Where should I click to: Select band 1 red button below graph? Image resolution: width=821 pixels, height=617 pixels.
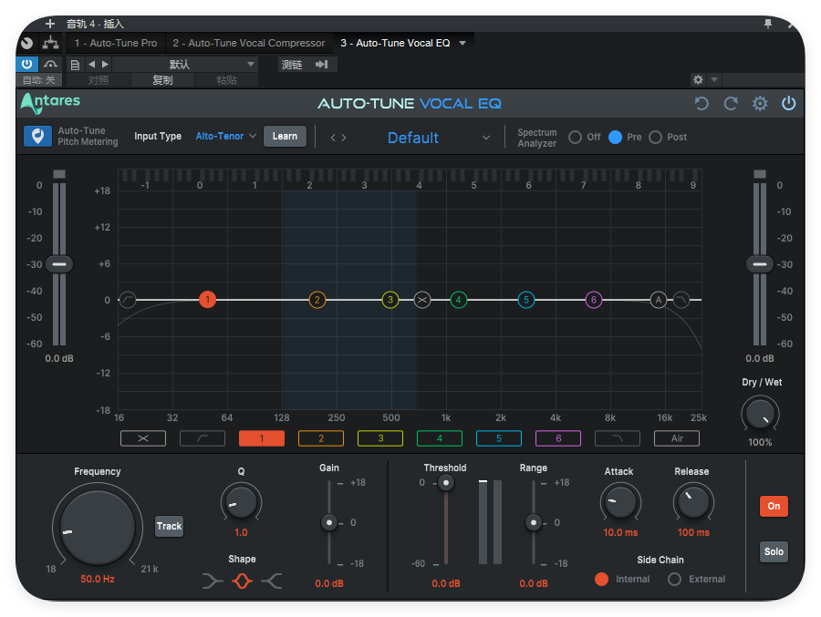pyautogui.click(x=262, y=438)
